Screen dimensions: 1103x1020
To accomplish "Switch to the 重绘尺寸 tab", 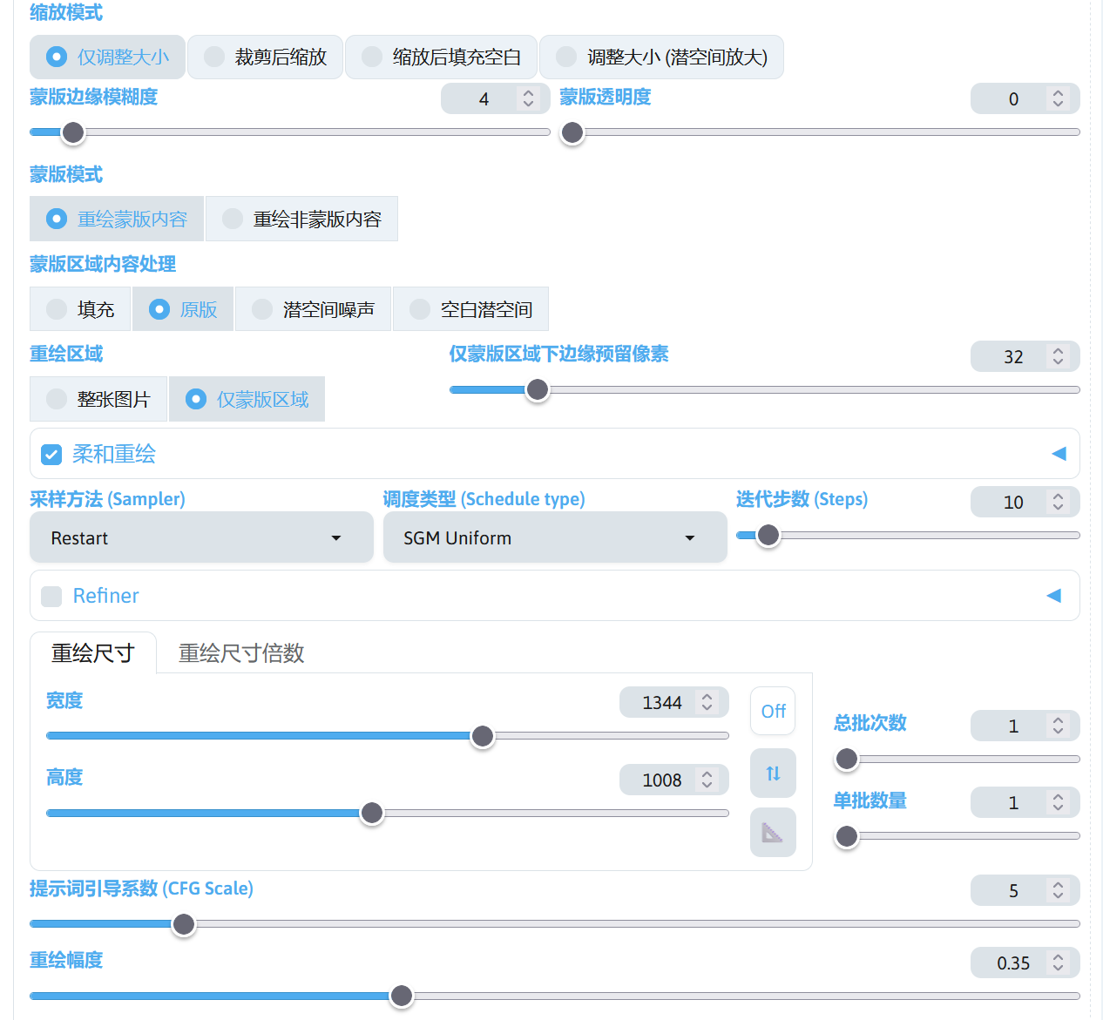I will click(x=93, y=653).
